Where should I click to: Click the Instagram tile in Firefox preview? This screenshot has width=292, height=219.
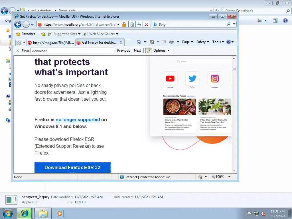coord(215,79)
